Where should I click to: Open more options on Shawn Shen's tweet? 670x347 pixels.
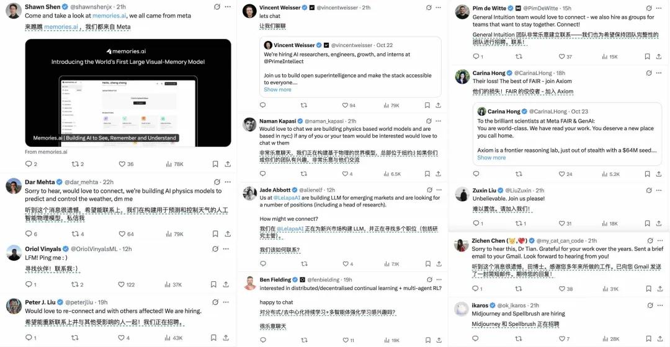click(228, 7)
